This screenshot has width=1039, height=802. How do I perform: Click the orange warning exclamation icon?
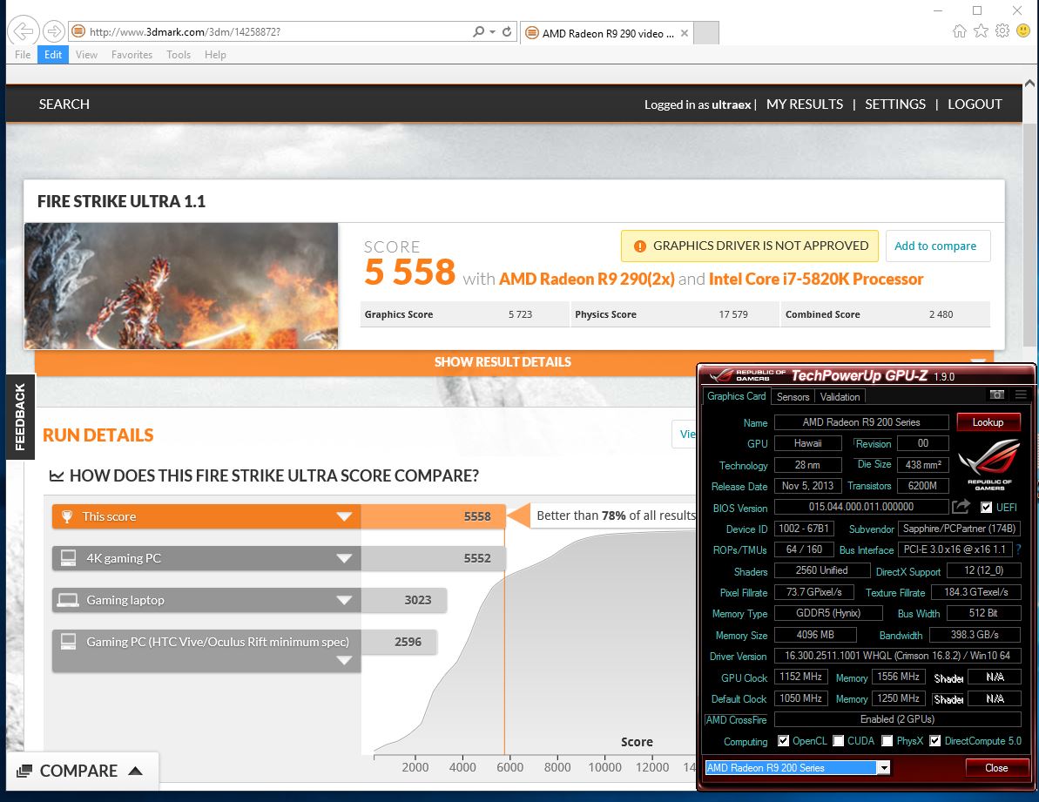639,246
